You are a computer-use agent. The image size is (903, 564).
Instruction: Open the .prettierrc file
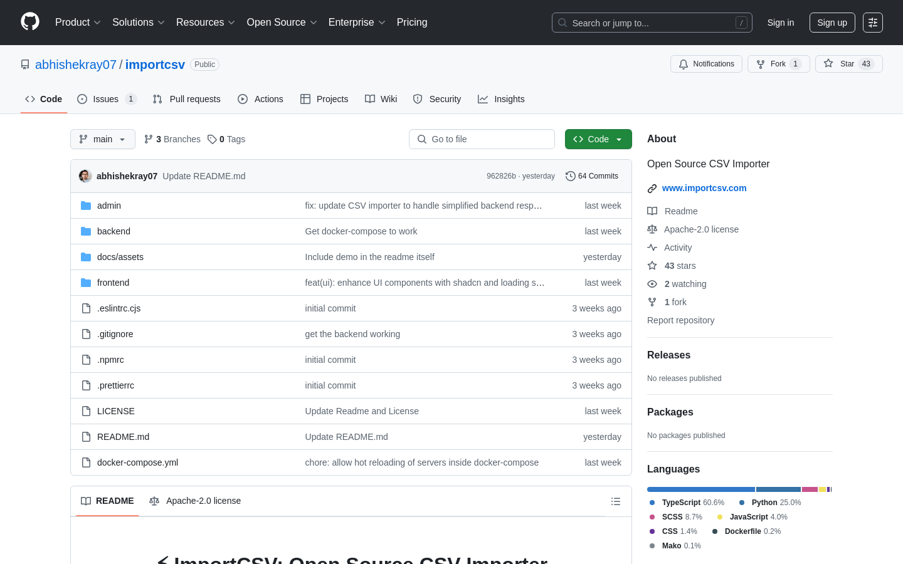(115, 385)
